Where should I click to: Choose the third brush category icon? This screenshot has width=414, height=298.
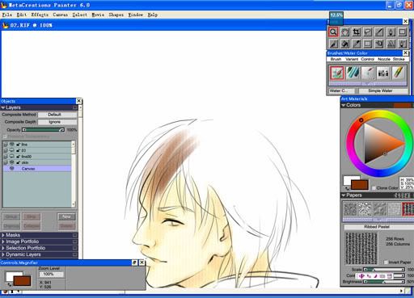click(368, 73)
